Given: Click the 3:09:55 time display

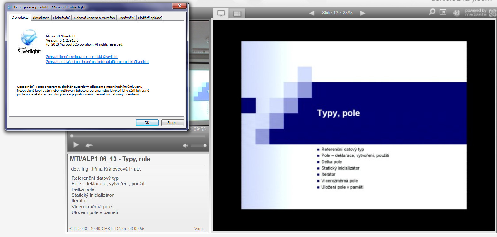Looking at the screenshot, I should click(x=198, y=129).
